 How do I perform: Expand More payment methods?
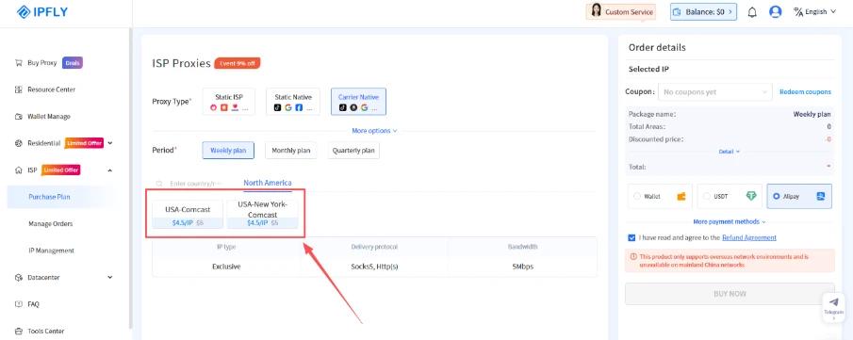click(x=729, y=222)
